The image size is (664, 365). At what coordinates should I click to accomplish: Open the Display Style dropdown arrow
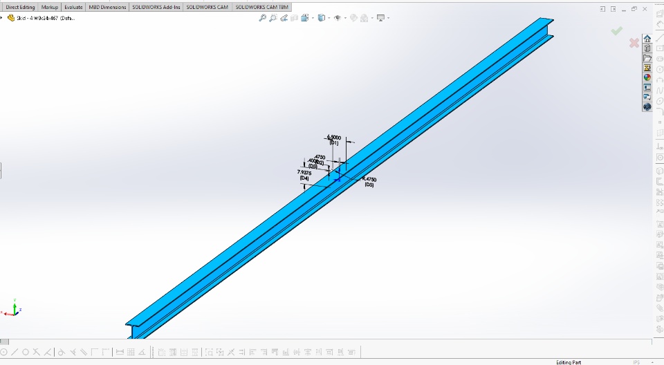pos(329,18)
